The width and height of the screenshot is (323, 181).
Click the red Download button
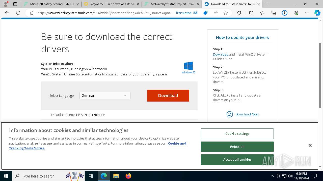(168, 96)
